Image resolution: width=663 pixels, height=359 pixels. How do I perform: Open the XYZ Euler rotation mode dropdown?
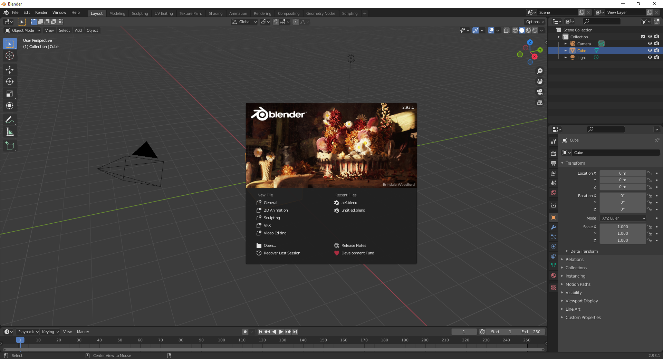(x=623, y=218)
